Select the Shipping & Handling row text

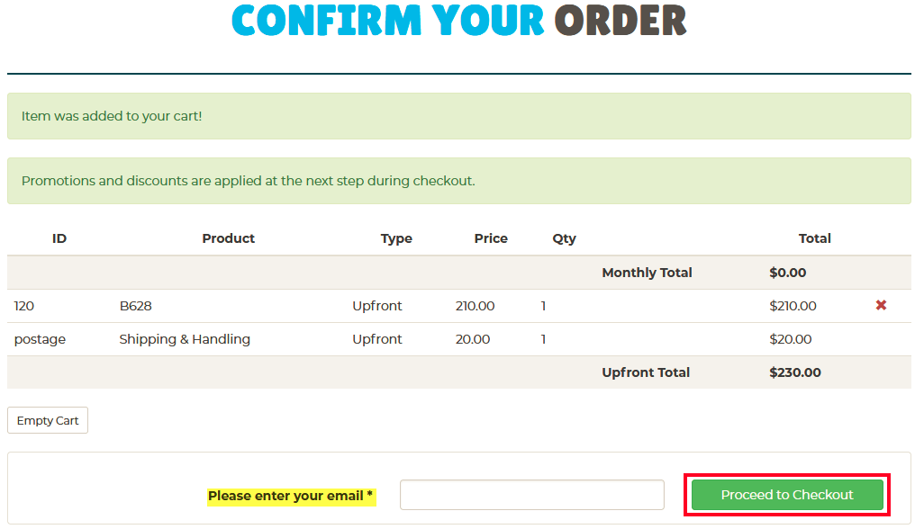(x=185, y=339)
